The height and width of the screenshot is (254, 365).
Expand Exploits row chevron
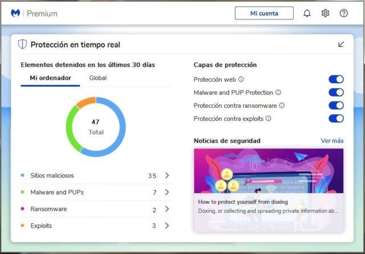pyautogui.click(x=167, y=225)
